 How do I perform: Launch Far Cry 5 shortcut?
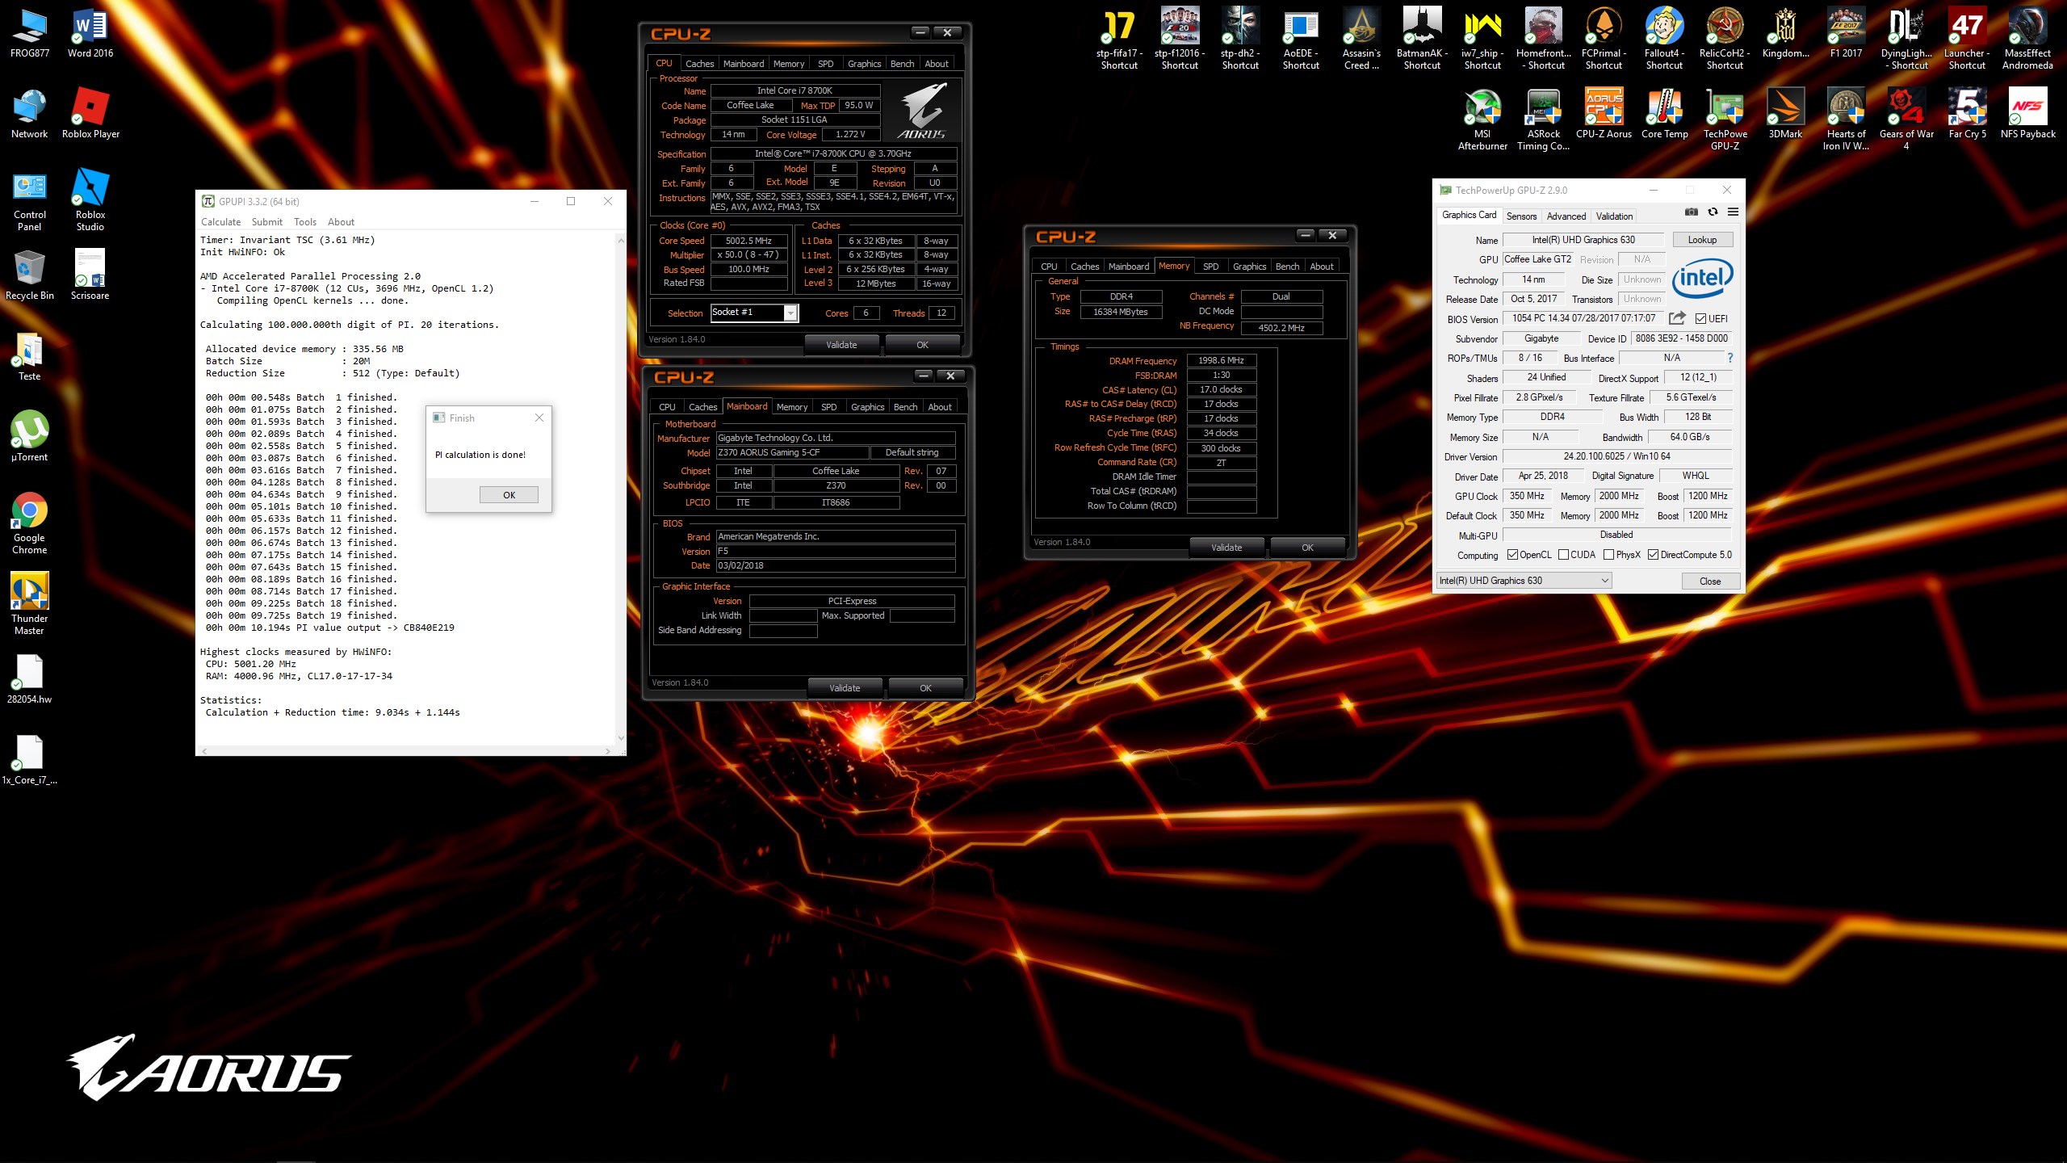point(1967,115)
